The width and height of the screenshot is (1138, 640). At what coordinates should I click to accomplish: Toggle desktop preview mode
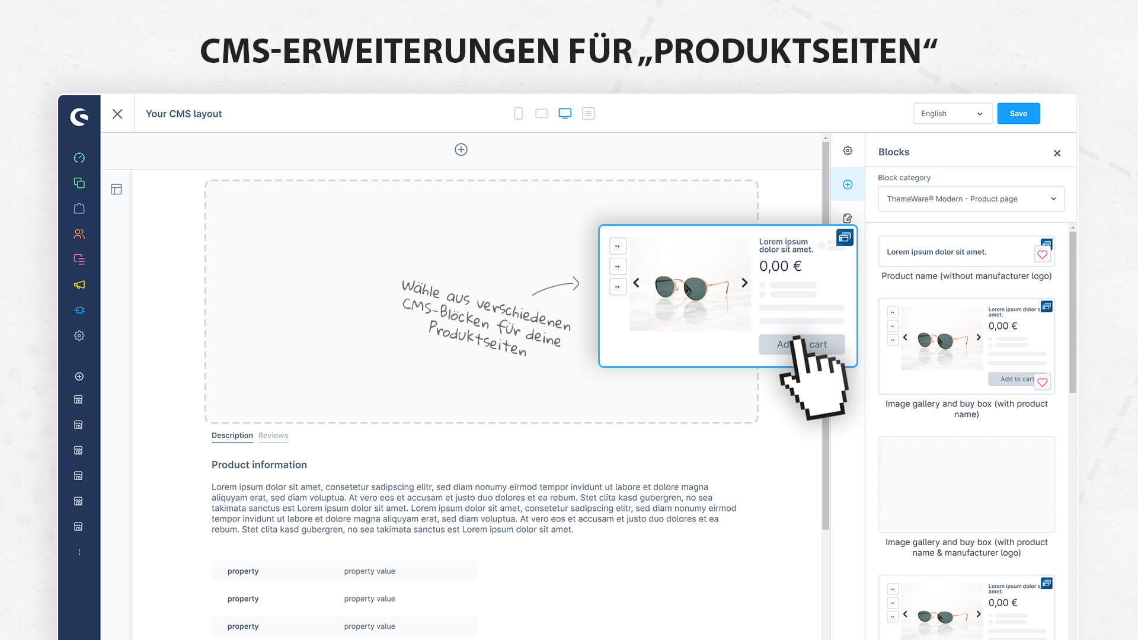(565, 113)
